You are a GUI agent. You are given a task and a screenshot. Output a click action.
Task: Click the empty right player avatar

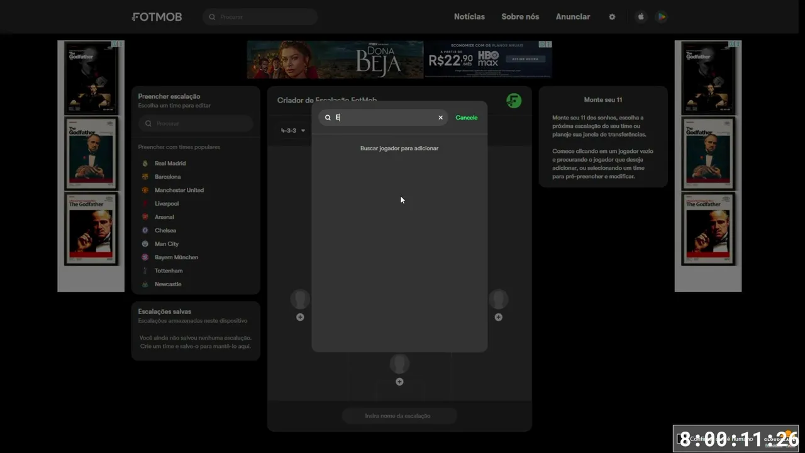498,299
